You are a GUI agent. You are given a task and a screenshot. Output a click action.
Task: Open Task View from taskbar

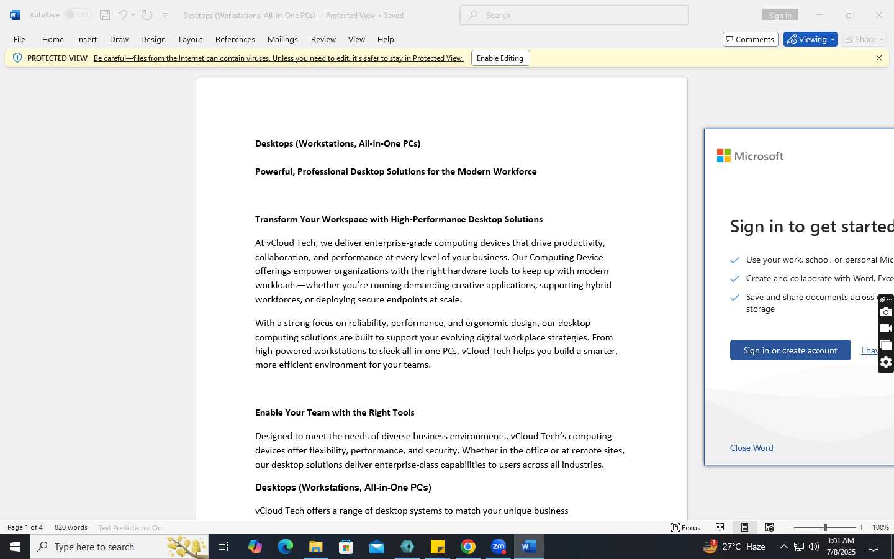pos(223,547)
